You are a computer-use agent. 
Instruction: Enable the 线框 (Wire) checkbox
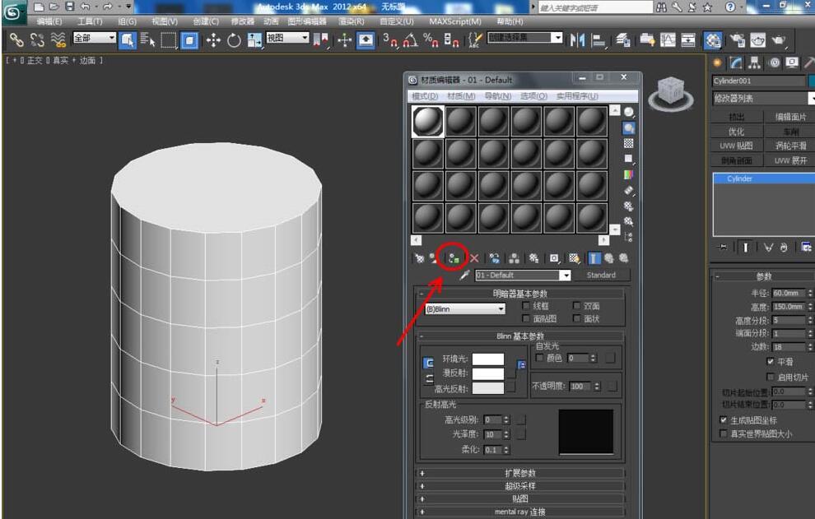pos(526,305)
